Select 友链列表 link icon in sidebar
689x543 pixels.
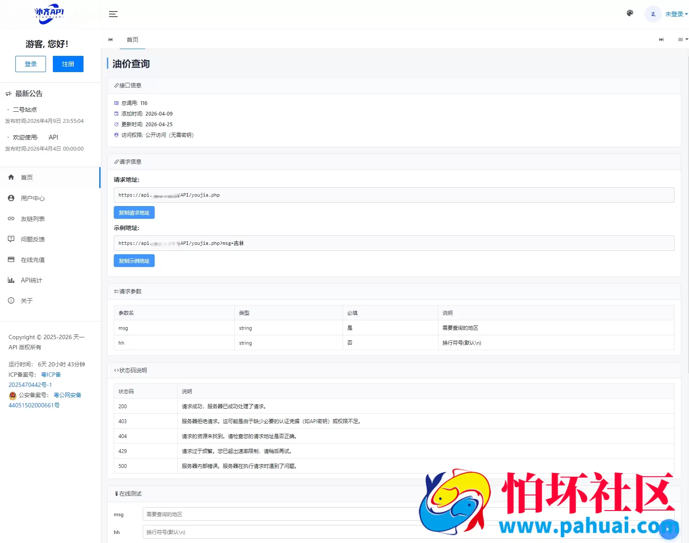(11, 218)
